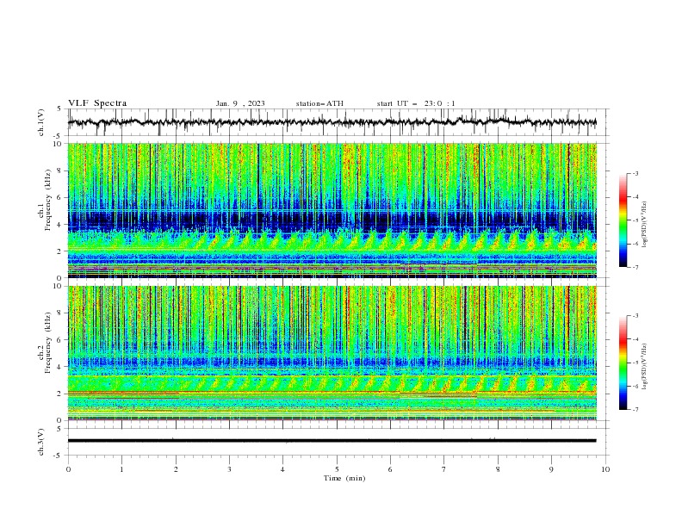Viewport: 682px width, 527px height.
Task: Click the "station=ATH" header label
Action: pyautogui.click(x=319, y=103)
